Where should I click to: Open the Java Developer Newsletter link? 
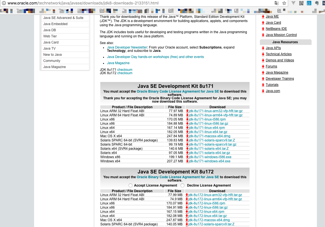pos(127,47)
